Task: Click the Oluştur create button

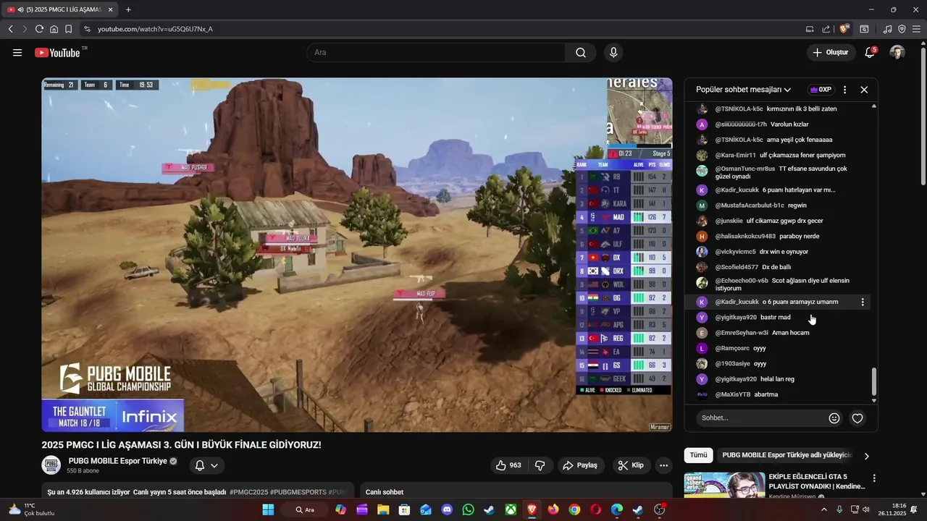Action: (830, 52)
